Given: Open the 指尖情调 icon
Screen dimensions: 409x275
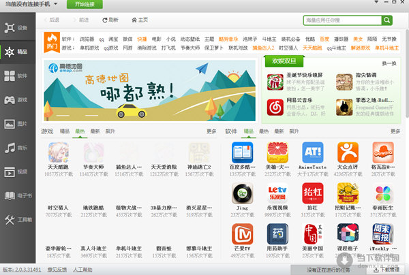Looking at the screenshot, I should 344,82.
